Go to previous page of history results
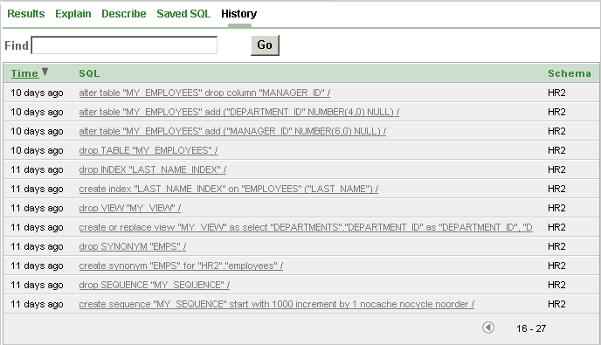 click(x=488, y=328)
